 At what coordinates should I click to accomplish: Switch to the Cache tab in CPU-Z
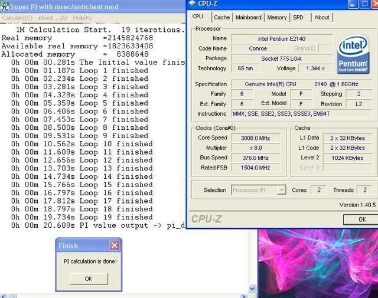pos(222,17)
